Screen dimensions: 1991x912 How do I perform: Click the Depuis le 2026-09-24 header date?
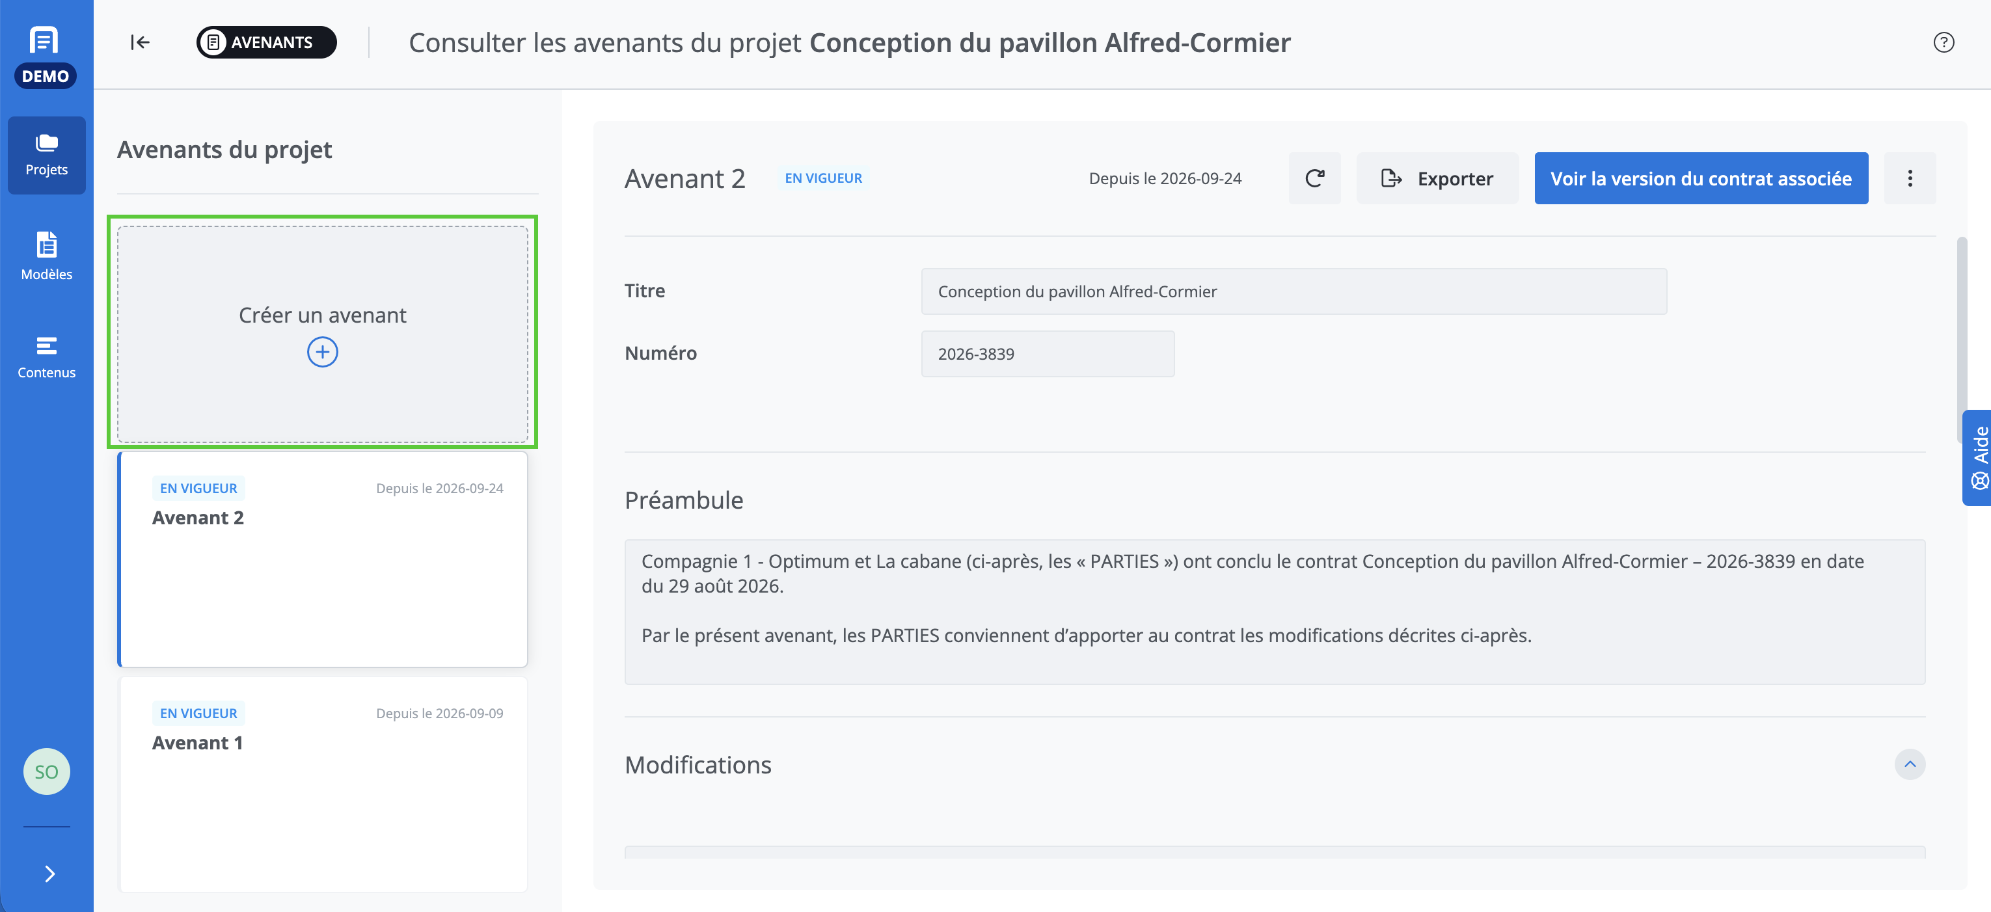(1165, 178)
